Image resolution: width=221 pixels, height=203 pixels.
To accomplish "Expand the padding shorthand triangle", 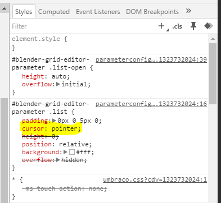I will 55,121.
